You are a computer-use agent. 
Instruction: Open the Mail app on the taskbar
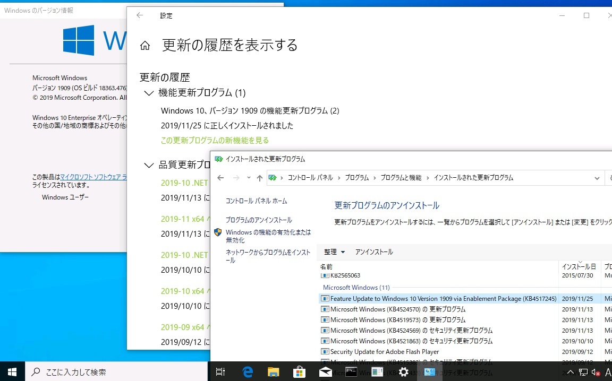click(326, 372)
